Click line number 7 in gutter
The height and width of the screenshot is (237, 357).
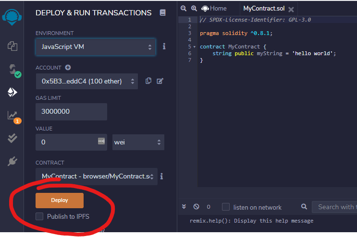[189, 60]
